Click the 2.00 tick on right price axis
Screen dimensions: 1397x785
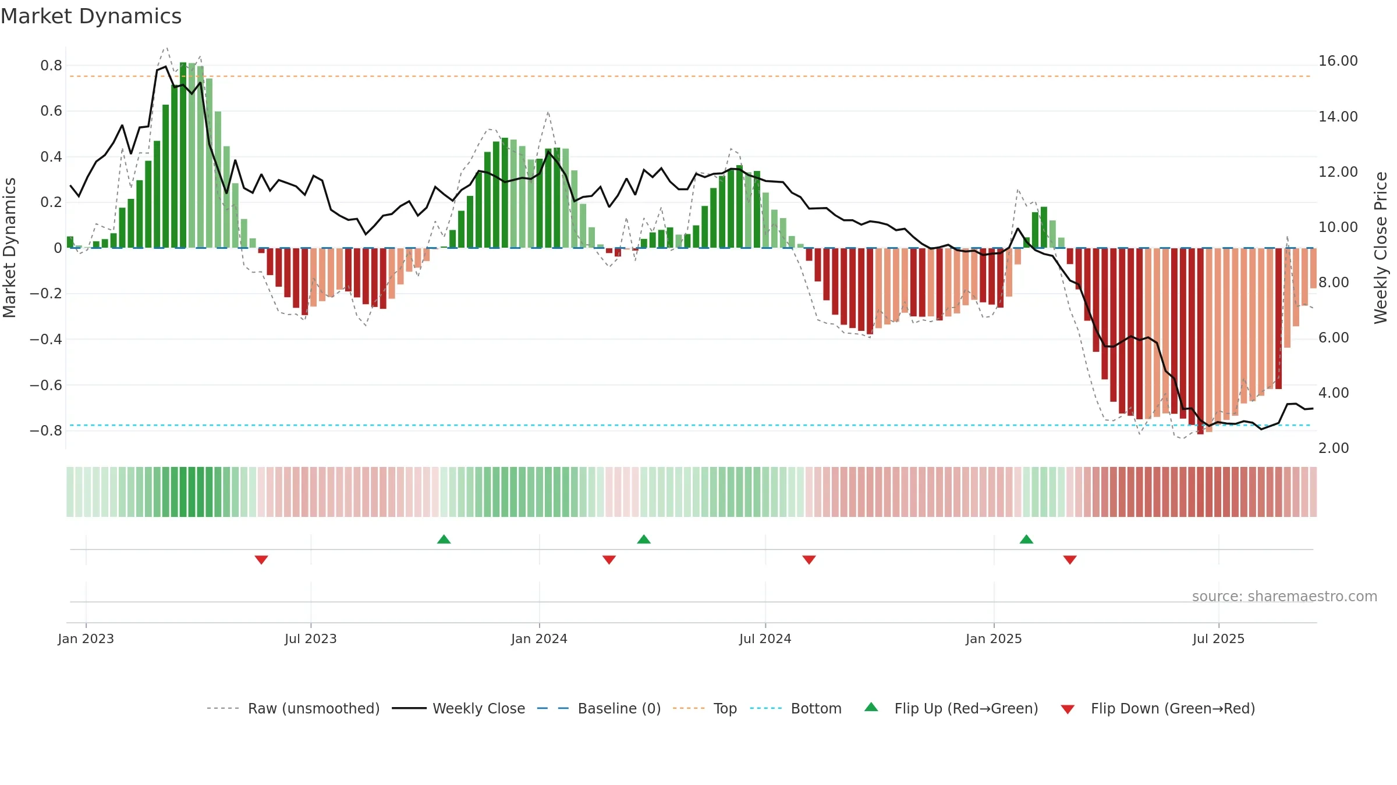coord(1334,448)
